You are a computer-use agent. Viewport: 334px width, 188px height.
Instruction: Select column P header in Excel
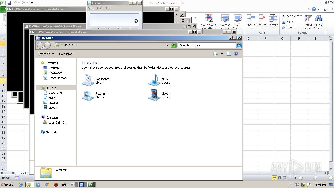click(x=265, y=38)
